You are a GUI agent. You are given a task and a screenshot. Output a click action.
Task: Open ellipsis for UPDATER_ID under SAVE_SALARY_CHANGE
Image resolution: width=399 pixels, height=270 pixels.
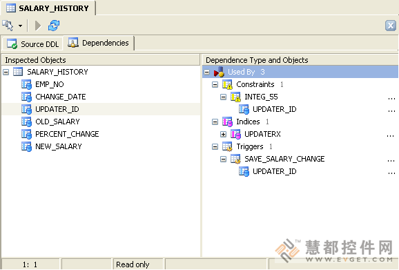[x=391, y=173]
